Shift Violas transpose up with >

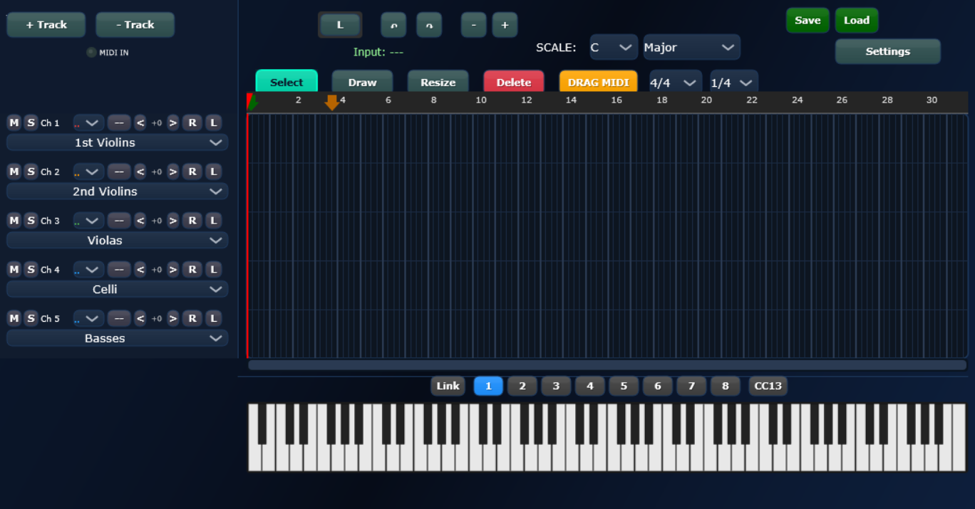pos(172,221)
